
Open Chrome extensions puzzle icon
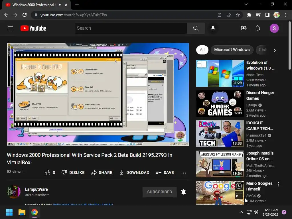pos(249,15)
